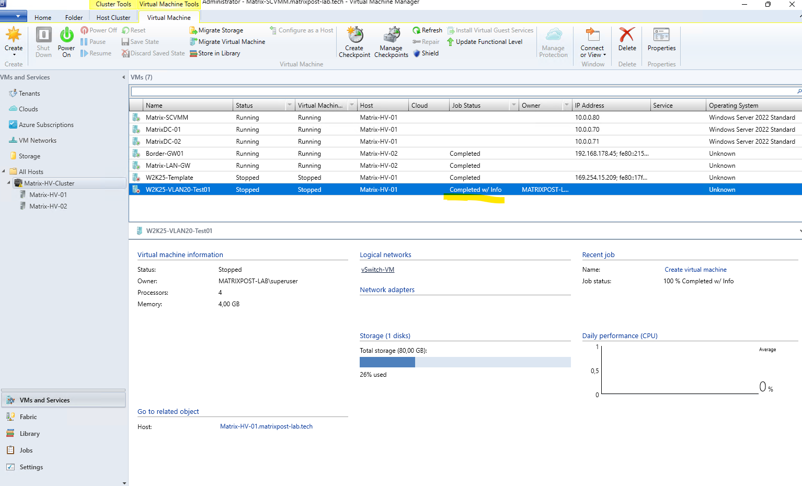Click Power Off in the ribbon

99,30
